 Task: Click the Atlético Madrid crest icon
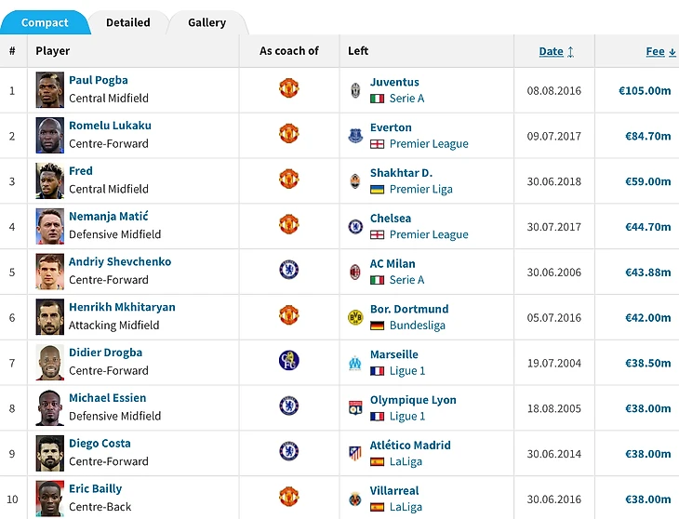[x=355, y=454]
